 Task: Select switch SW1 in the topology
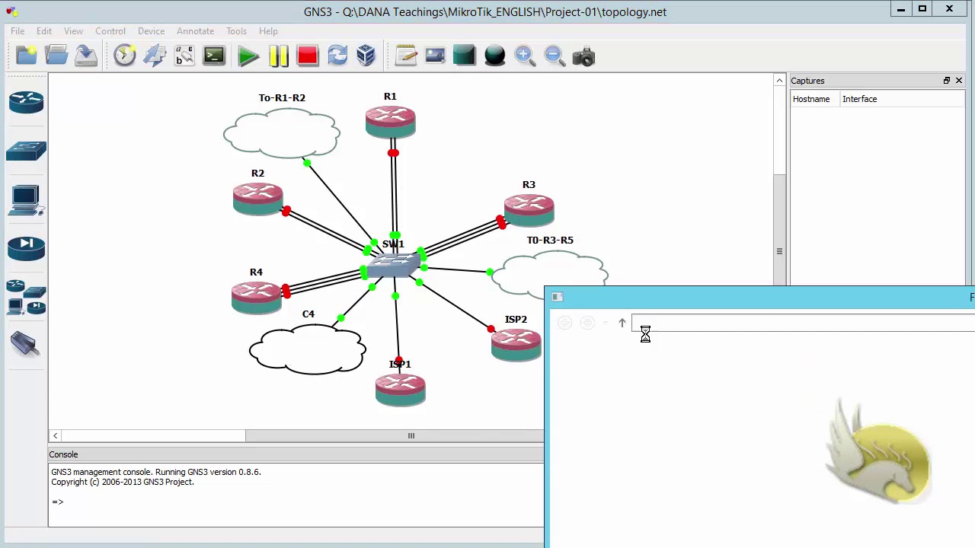(394, 266)
